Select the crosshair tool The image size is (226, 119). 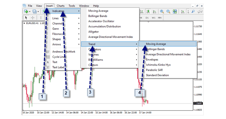(x=33, y=18)
